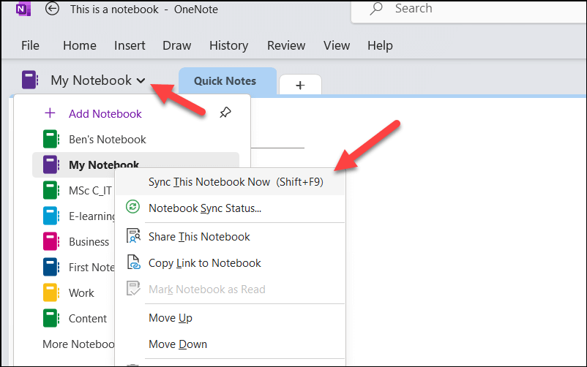Click the Notebook Sync Status icon
Image resolution: width=587 pixels, height=367 pixels.
coord(133,208)
